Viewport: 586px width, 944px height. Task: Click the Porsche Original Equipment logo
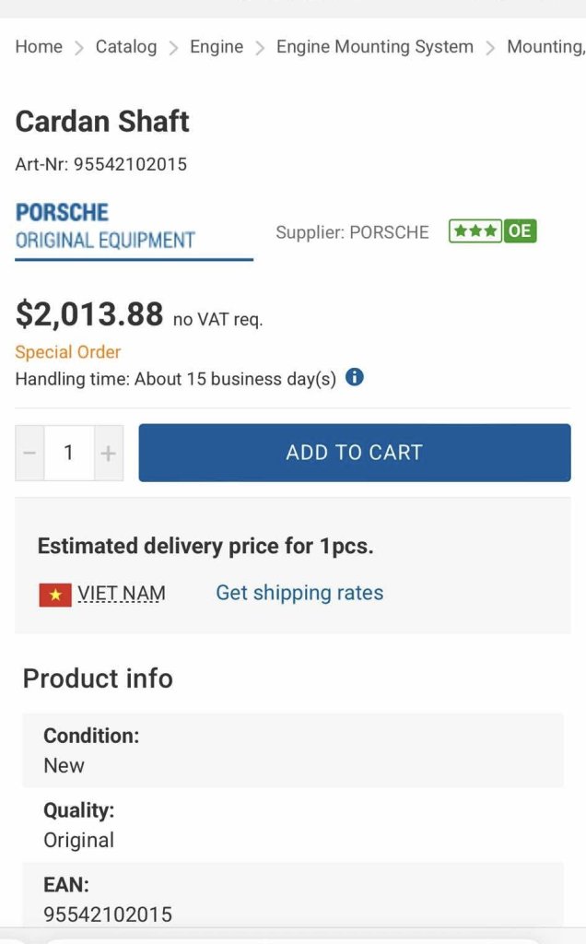pyautogui.click(x=105, y=227)
